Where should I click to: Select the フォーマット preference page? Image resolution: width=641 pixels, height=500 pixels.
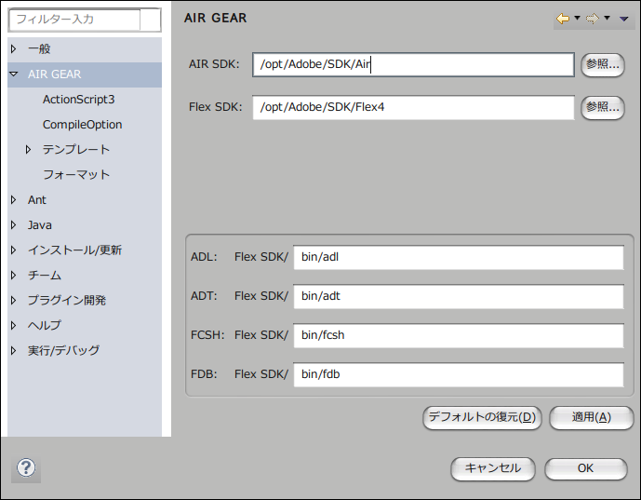(x=76, y=175)
